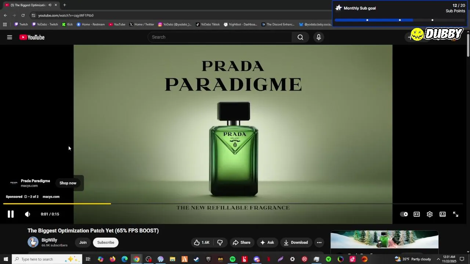Open the YouTube bookmark
This screenshot has height=264, width=470.
pos(117,25)
